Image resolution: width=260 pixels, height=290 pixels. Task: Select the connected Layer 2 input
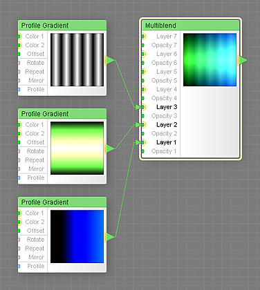click(143, 125)
